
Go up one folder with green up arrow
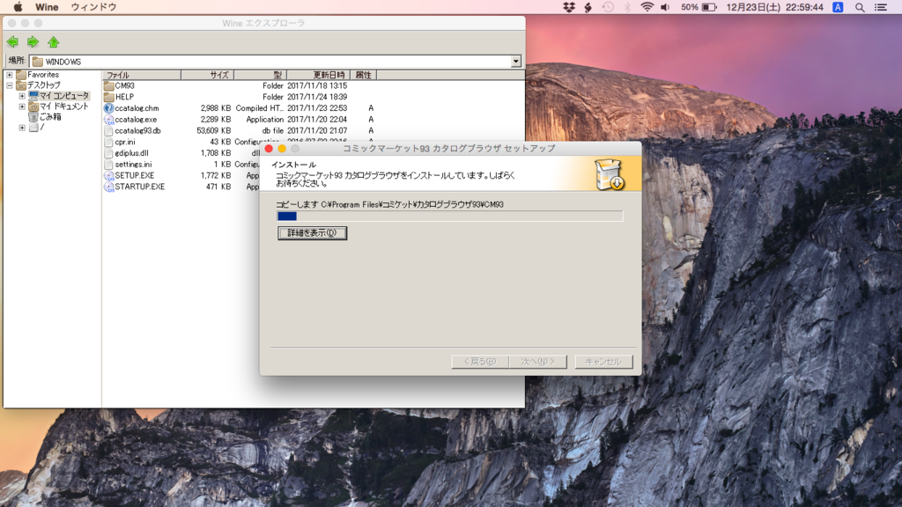[x=54, y=42]
